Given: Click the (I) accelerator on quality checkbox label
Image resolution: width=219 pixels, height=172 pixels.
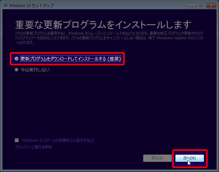Looking at the screenshot, I should tap(91, 140).
